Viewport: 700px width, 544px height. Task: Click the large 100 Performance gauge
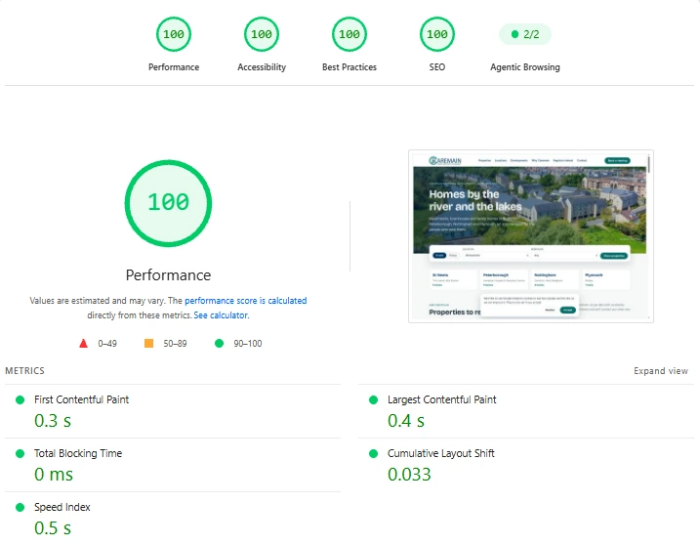(x=168, y=203)
